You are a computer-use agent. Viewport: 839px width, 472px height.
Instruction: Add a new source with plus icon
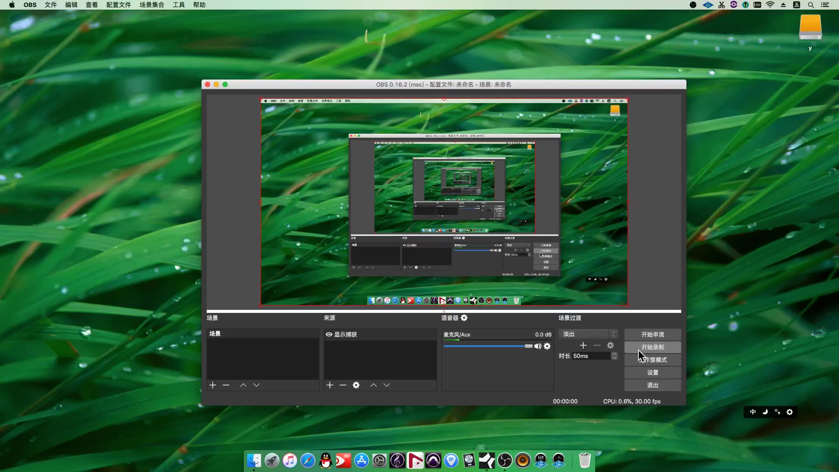pos(330,385)
